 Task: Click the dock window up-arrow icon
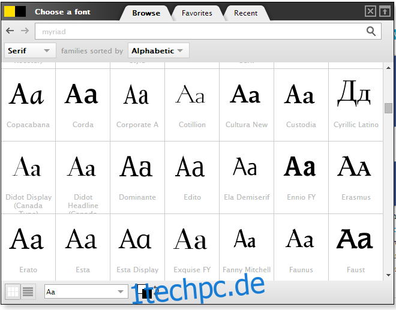coord(385,11)
